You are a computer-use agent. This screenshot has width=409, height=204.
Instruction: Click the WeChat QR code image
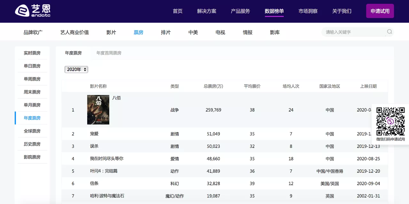tap(390, 121)
